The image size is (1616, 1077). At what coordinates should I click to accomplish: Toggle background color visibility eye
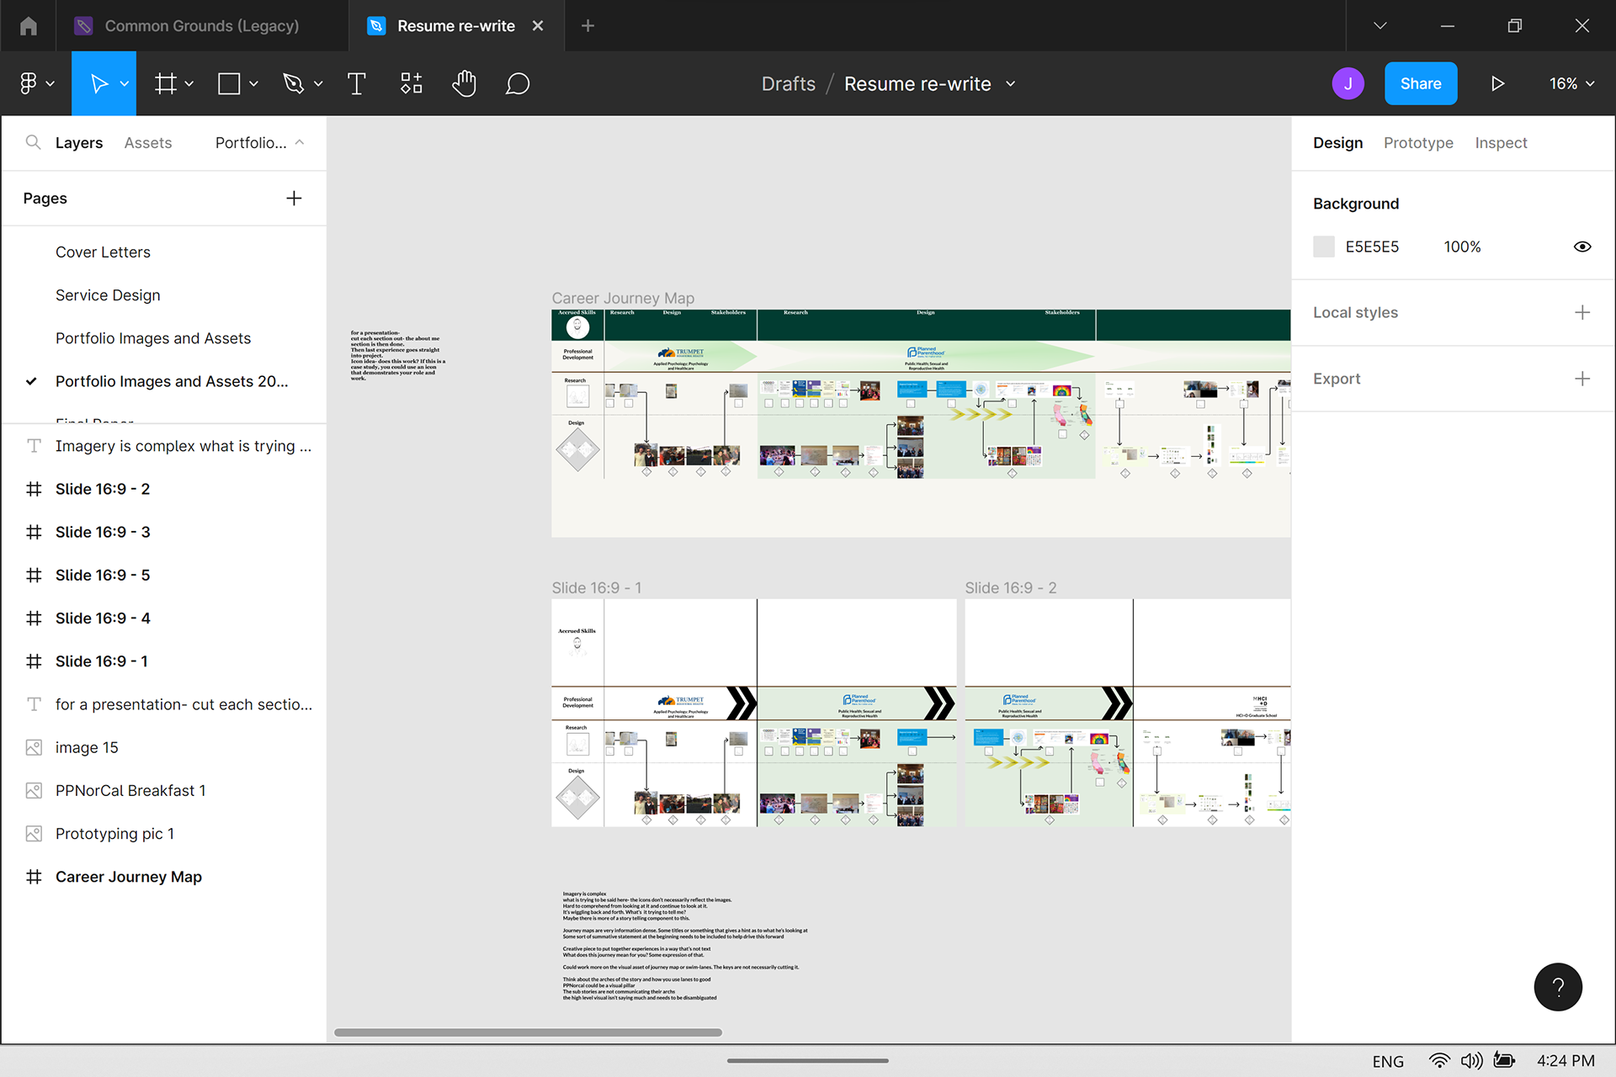1581,247
